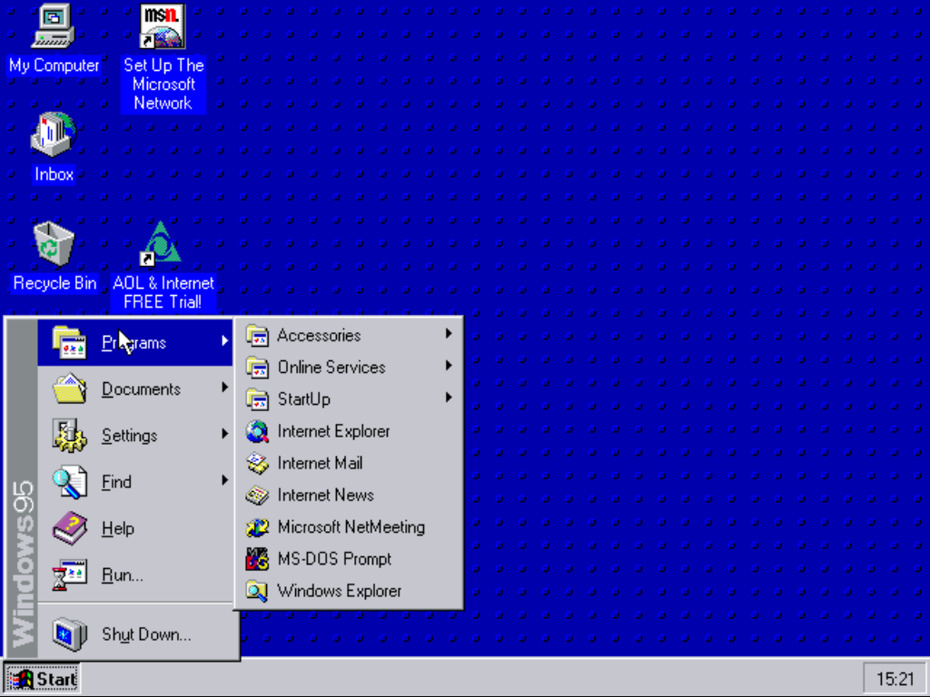This screenshot has height=697, width=930.
Task: Click the Accessories label in Programs submenu
Action: (x=319, y=336)
